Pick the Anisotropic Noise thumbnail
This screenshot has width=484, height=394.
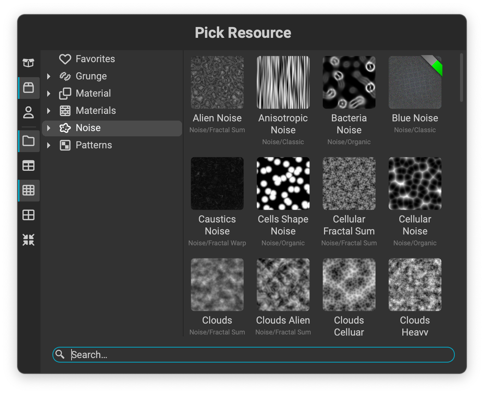tap(283, 82)
